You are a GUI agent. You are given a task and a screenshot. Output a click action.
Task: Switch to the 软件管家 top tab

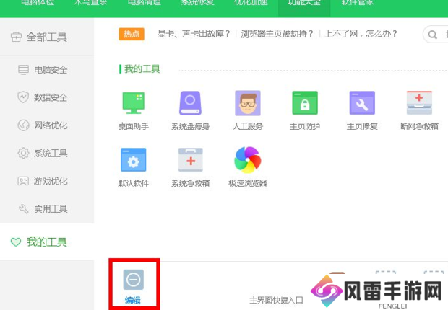tap(358, 3)
